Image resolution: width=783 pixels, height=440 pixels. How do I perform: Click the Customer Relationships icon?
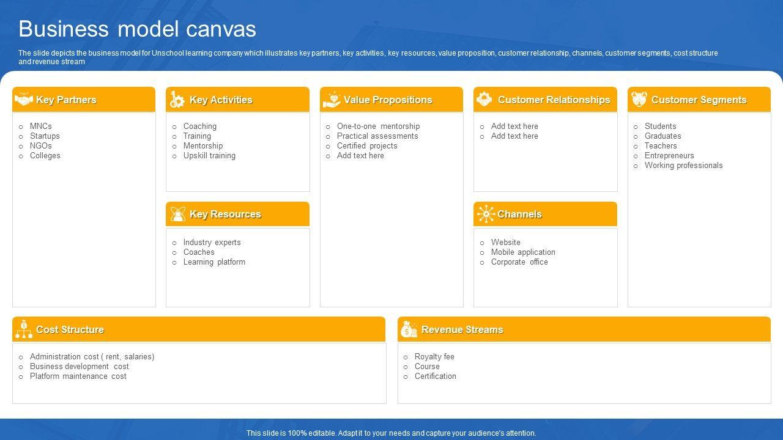coord(484,100)
